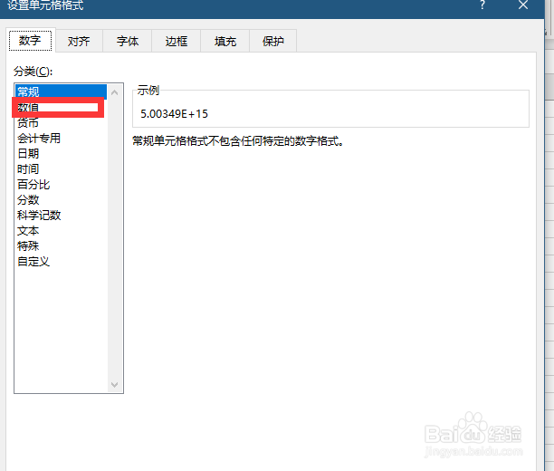The height and width of the screenshot is (471, 554).
Task: Choose 科学记数 in the category list
Action: click(x=61, y=215)
